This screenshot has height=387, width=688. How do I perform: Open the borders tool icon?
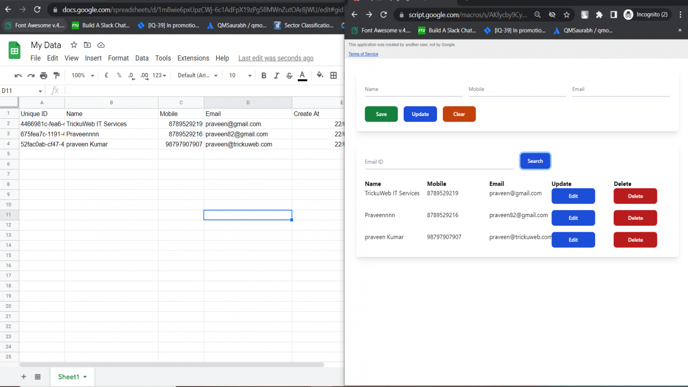(x=334, y=76)
